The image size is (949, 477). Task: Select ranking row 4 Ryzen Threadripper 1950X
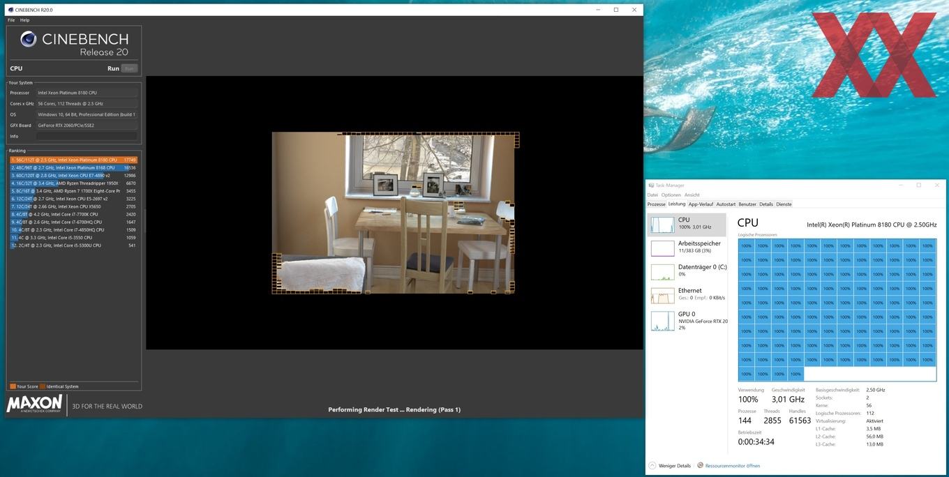tap(73, 183)
